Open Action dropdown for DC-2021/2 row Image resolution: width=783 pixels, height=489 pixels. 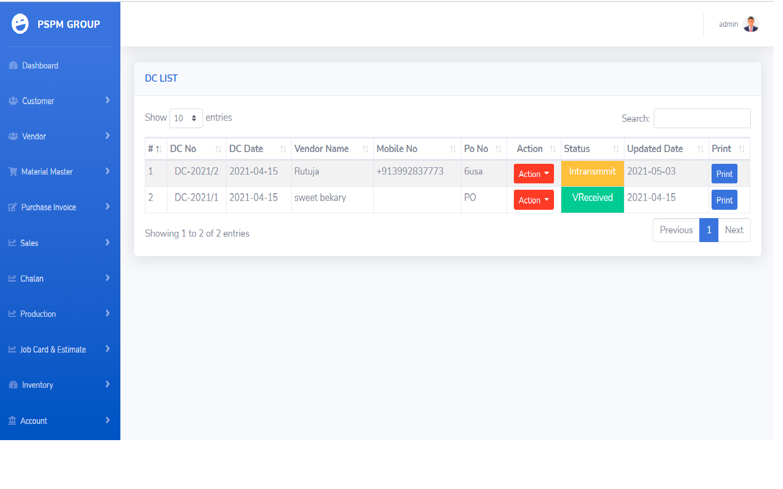(x=533, y=174)
